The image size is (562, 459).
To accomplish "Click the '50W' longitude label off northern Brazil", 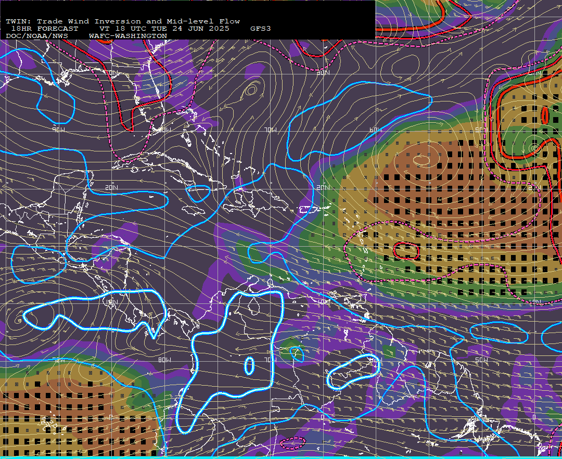I will [x=481, y=360].
